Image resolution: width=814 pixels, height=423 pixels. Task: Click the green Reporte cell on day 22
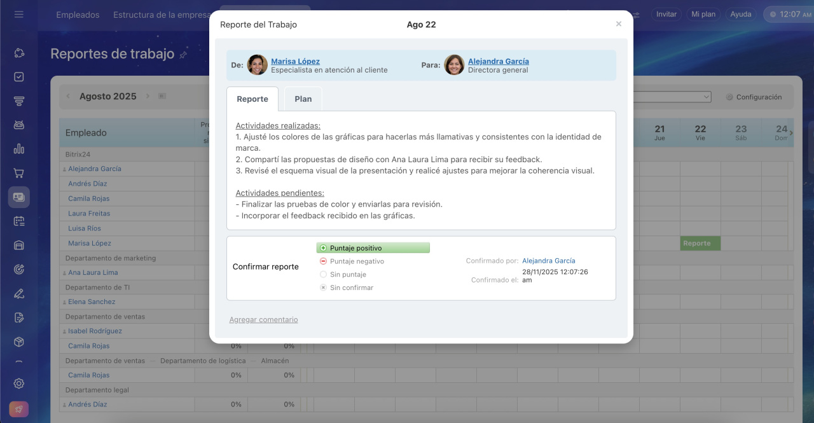(x=700, y=243)
